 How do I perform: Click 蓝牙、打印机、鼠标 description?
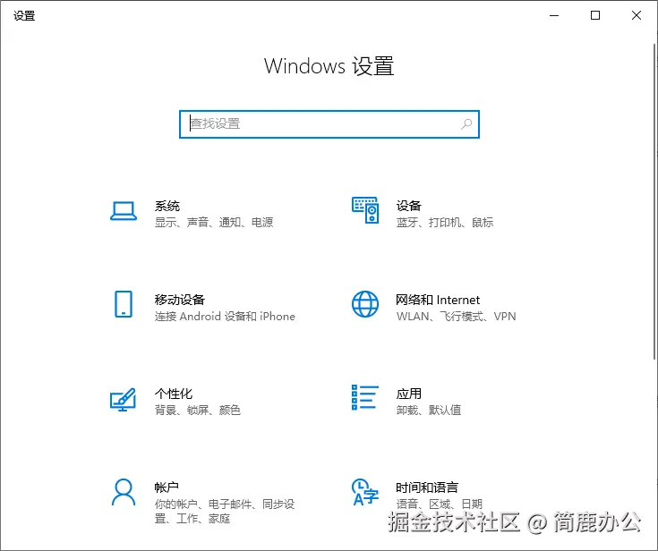pyautogui.click(x=445, y=222)
